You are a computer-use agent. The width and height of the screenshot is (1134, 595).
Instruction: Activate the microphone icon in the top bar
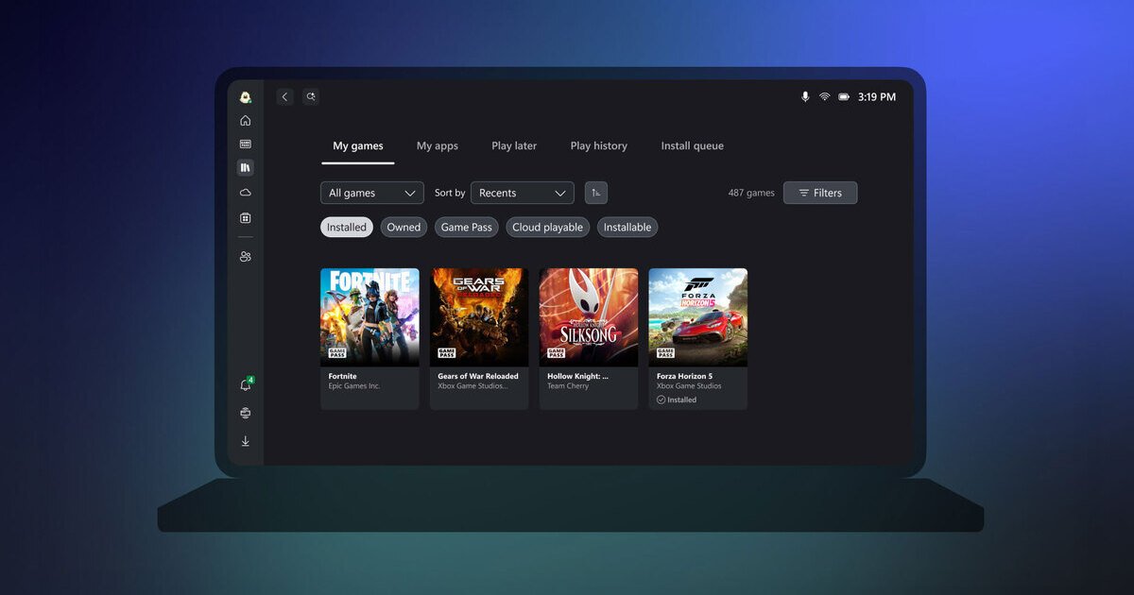[805, 96]
